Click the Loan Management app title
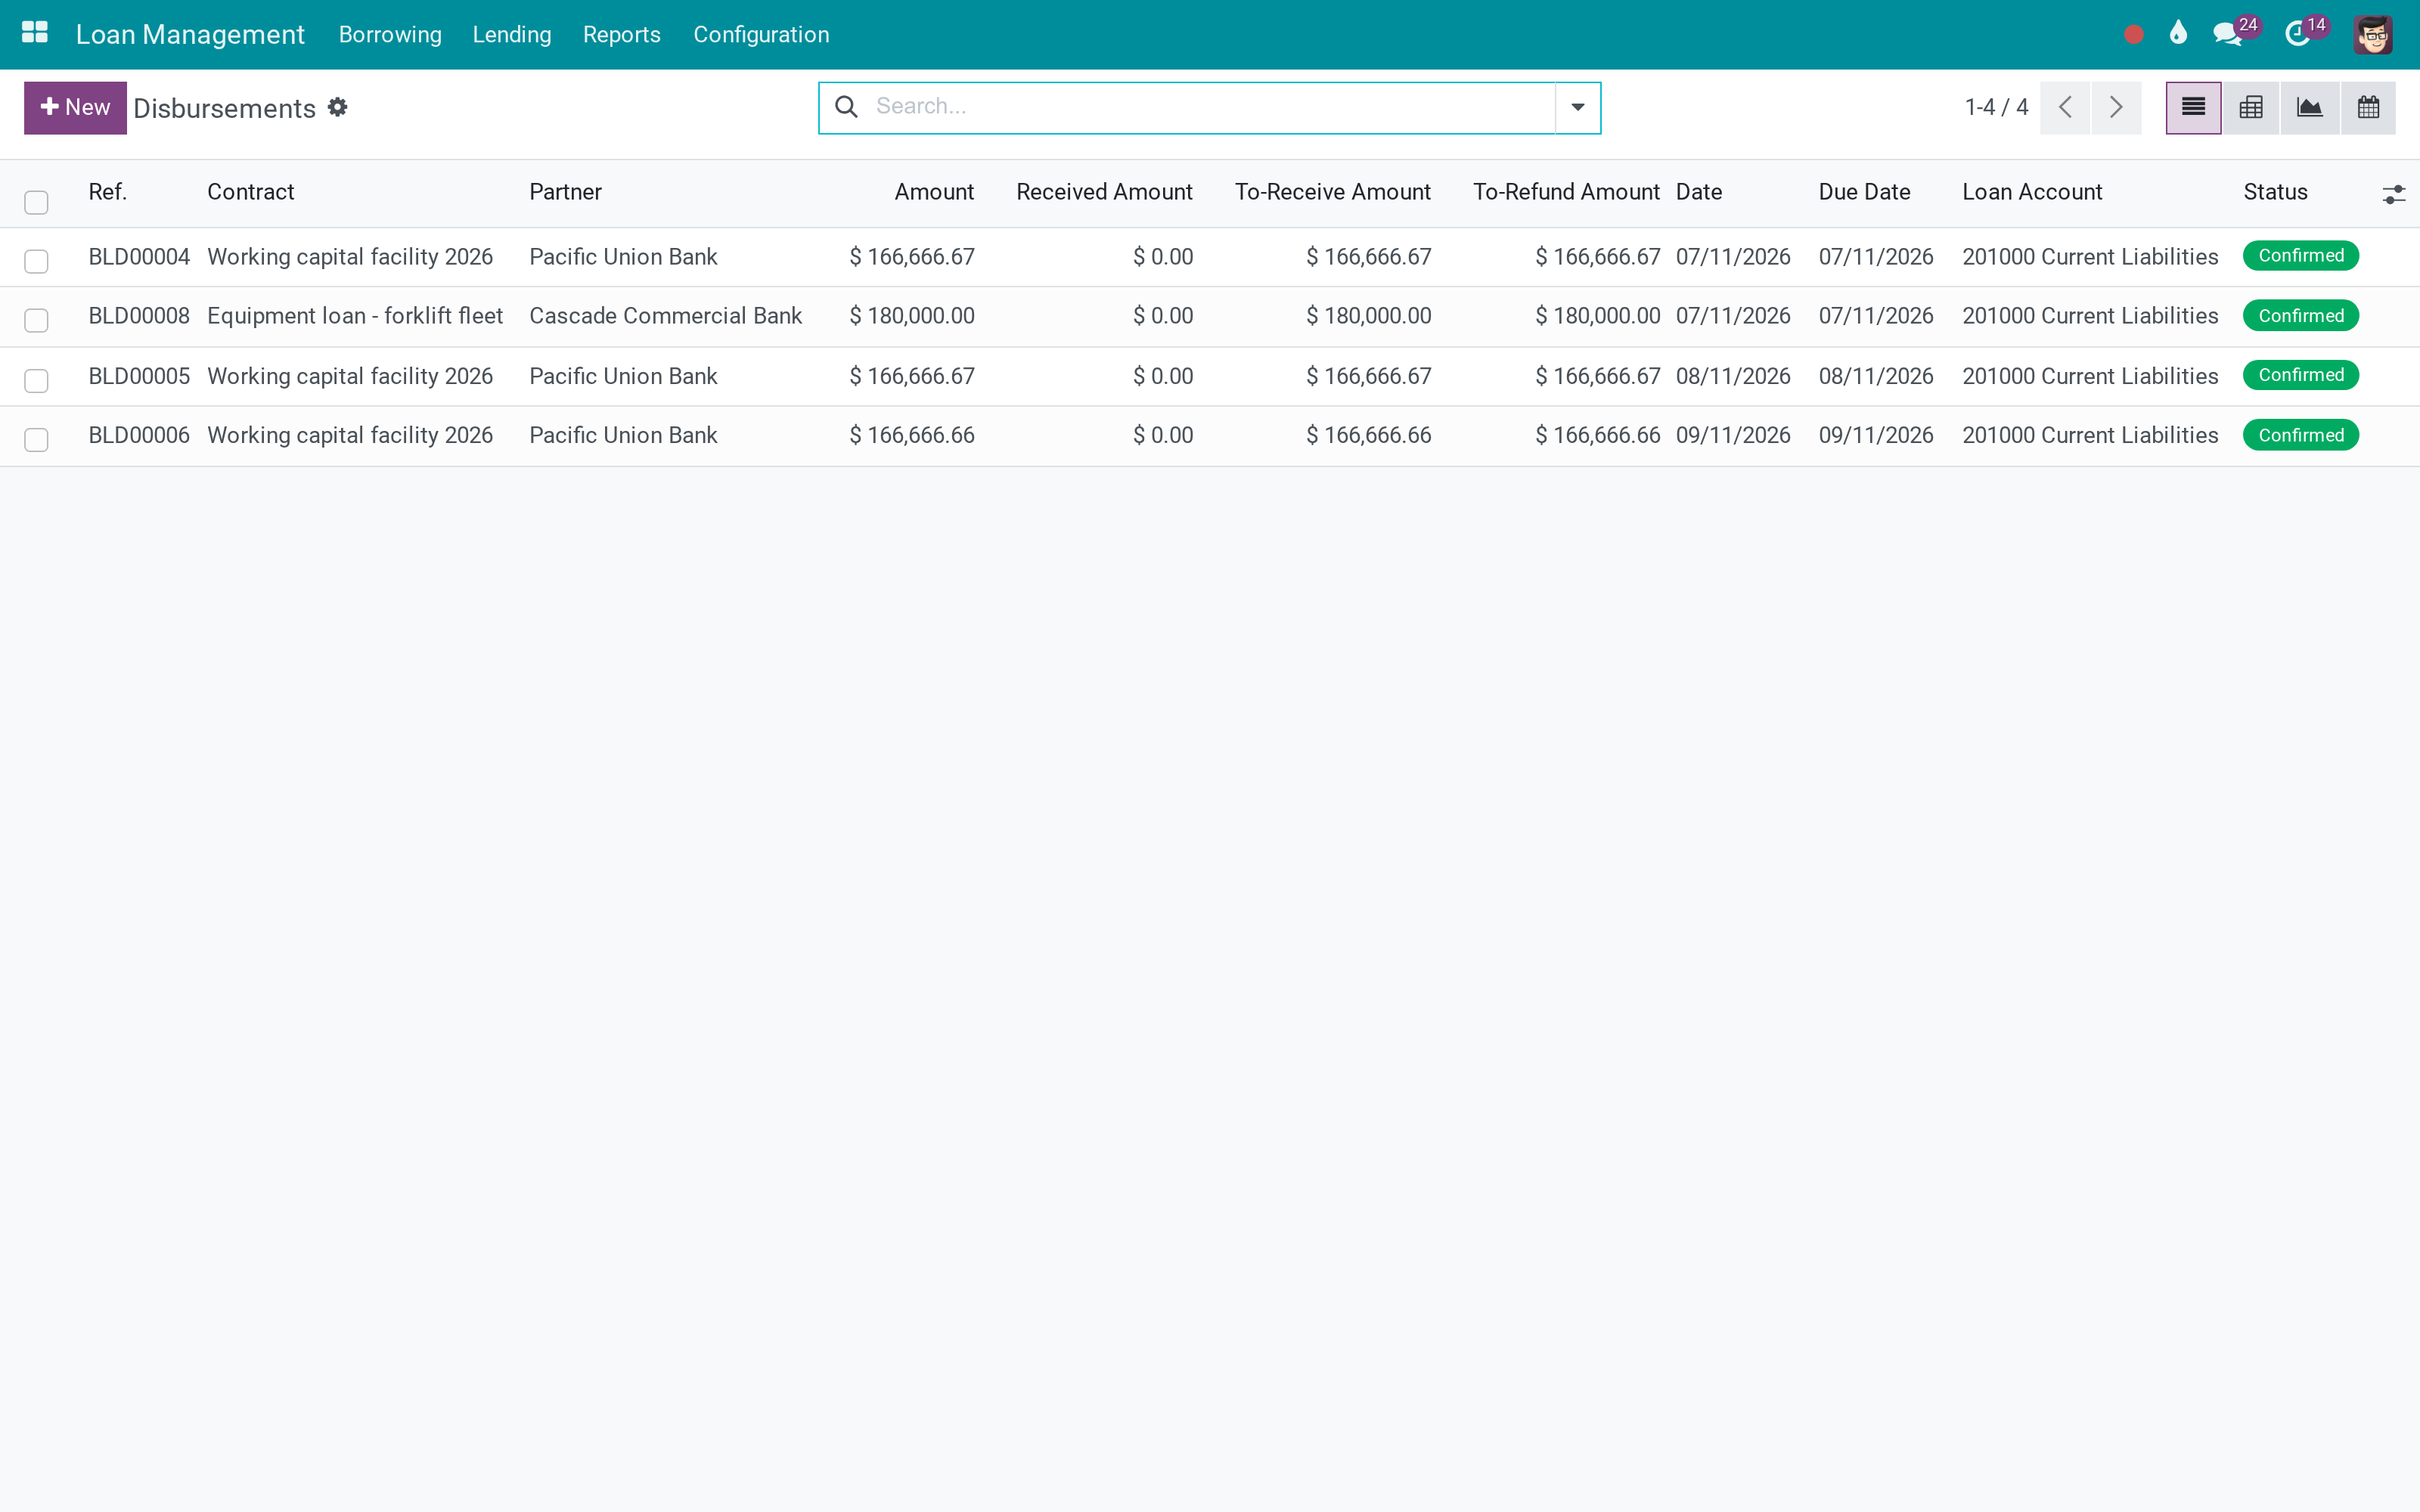 point(190,35)
